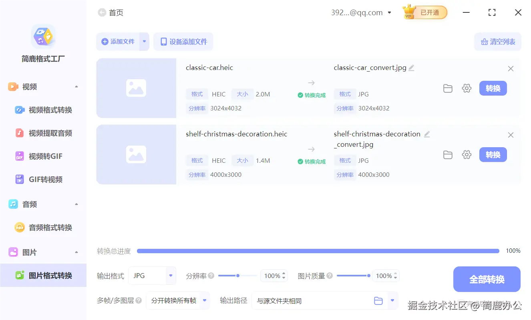Browse output path with the folder icon
531x320 pixels.
pyautogui.click(x=378, y=301)
